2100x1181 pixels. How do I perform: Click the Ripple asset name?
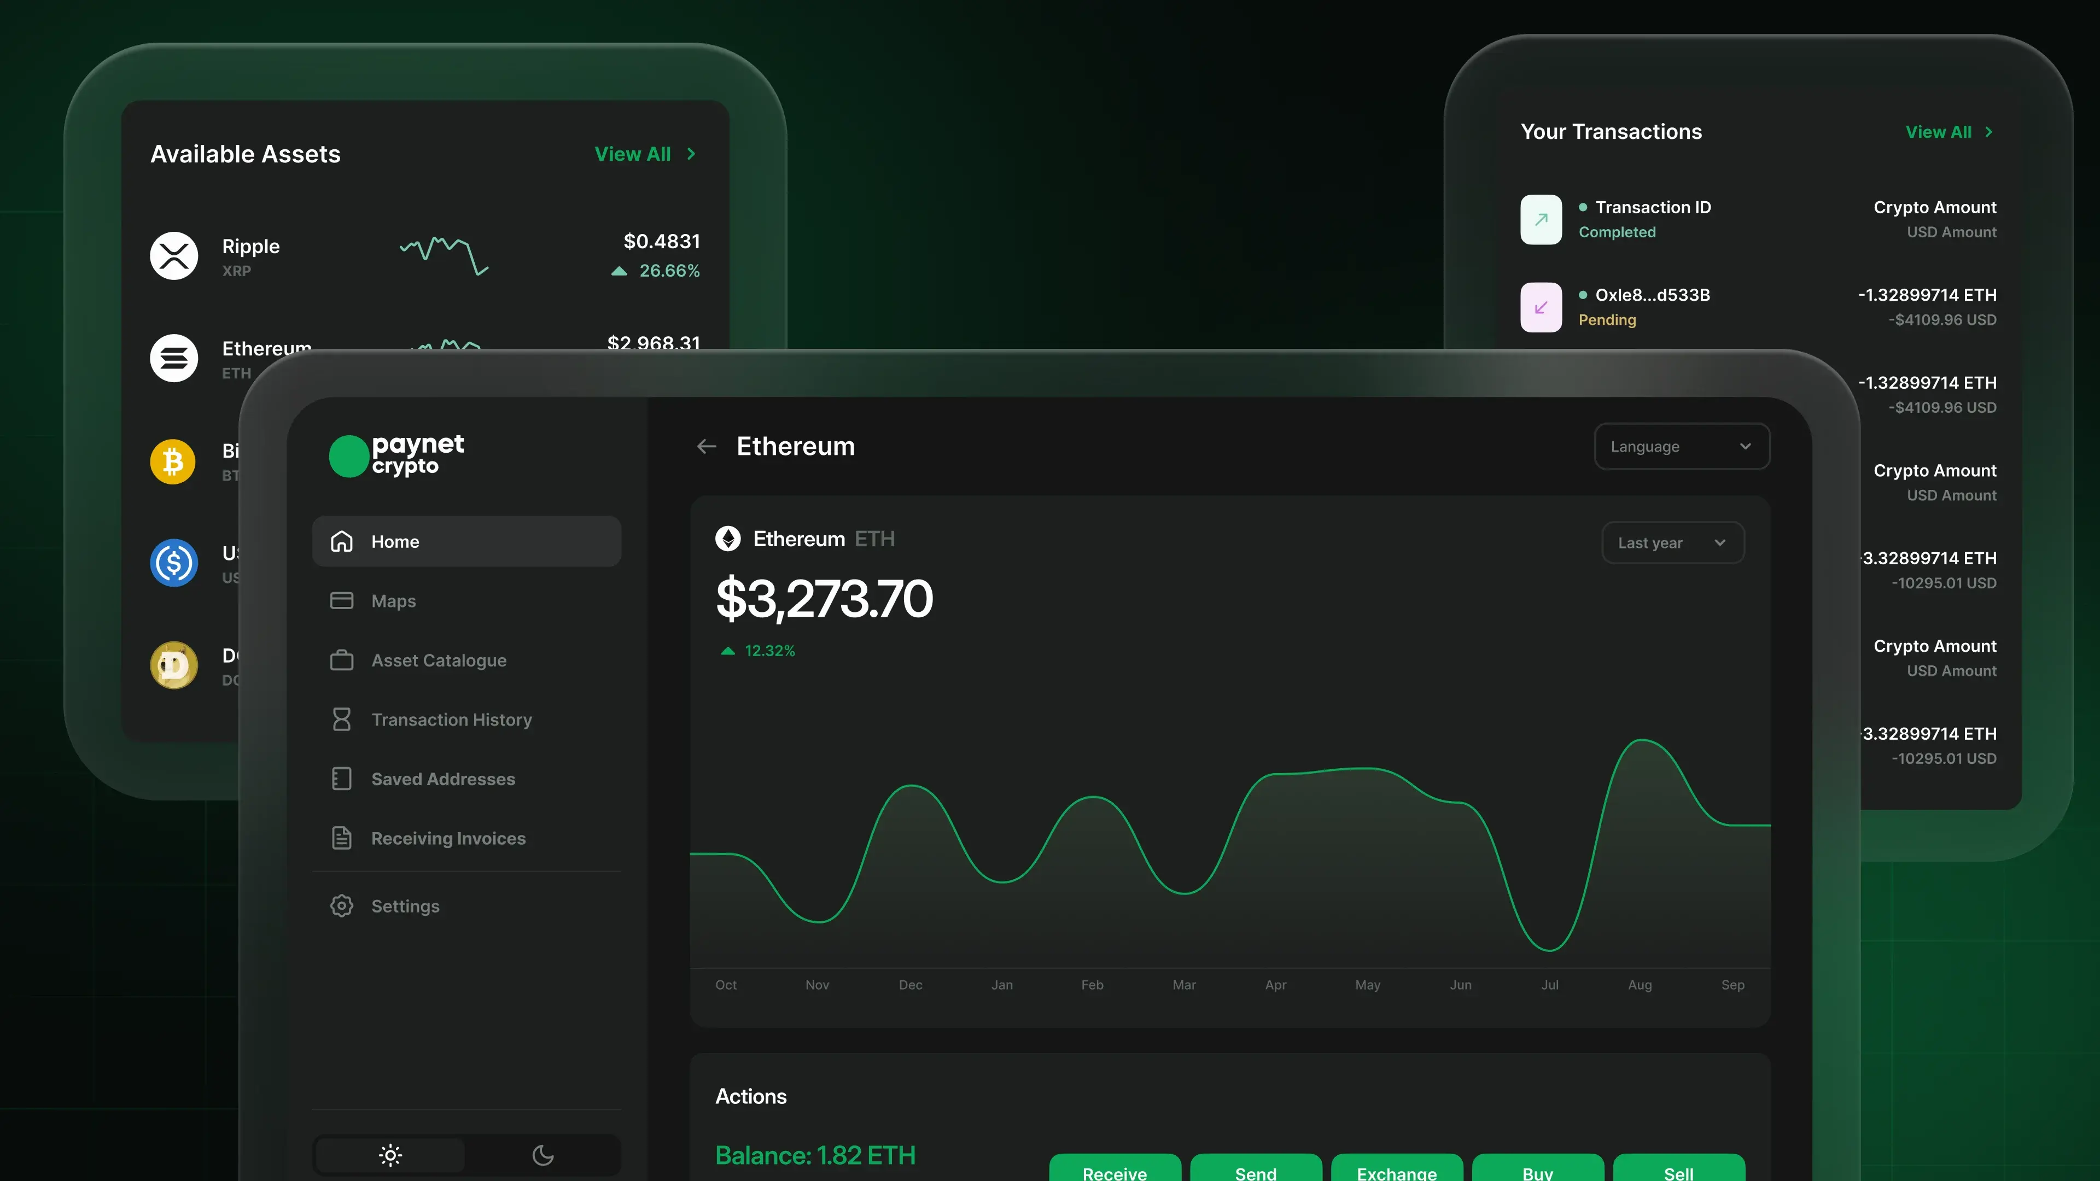(251, 246)
